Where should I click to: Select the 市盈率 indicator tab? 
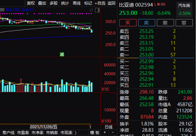(23, 133)
